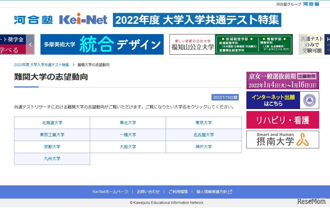Open the 京女一般選抜前期 出願期間 ad
The width and height of the screenshot is (330, 208).
(283, 80)
